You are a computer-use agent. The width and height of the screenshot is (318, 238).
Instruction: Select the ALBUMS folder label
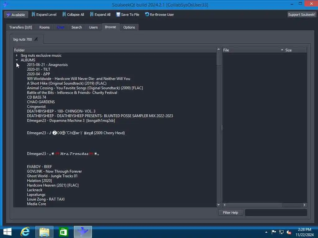pyautogui.click(x=28, y=60)
